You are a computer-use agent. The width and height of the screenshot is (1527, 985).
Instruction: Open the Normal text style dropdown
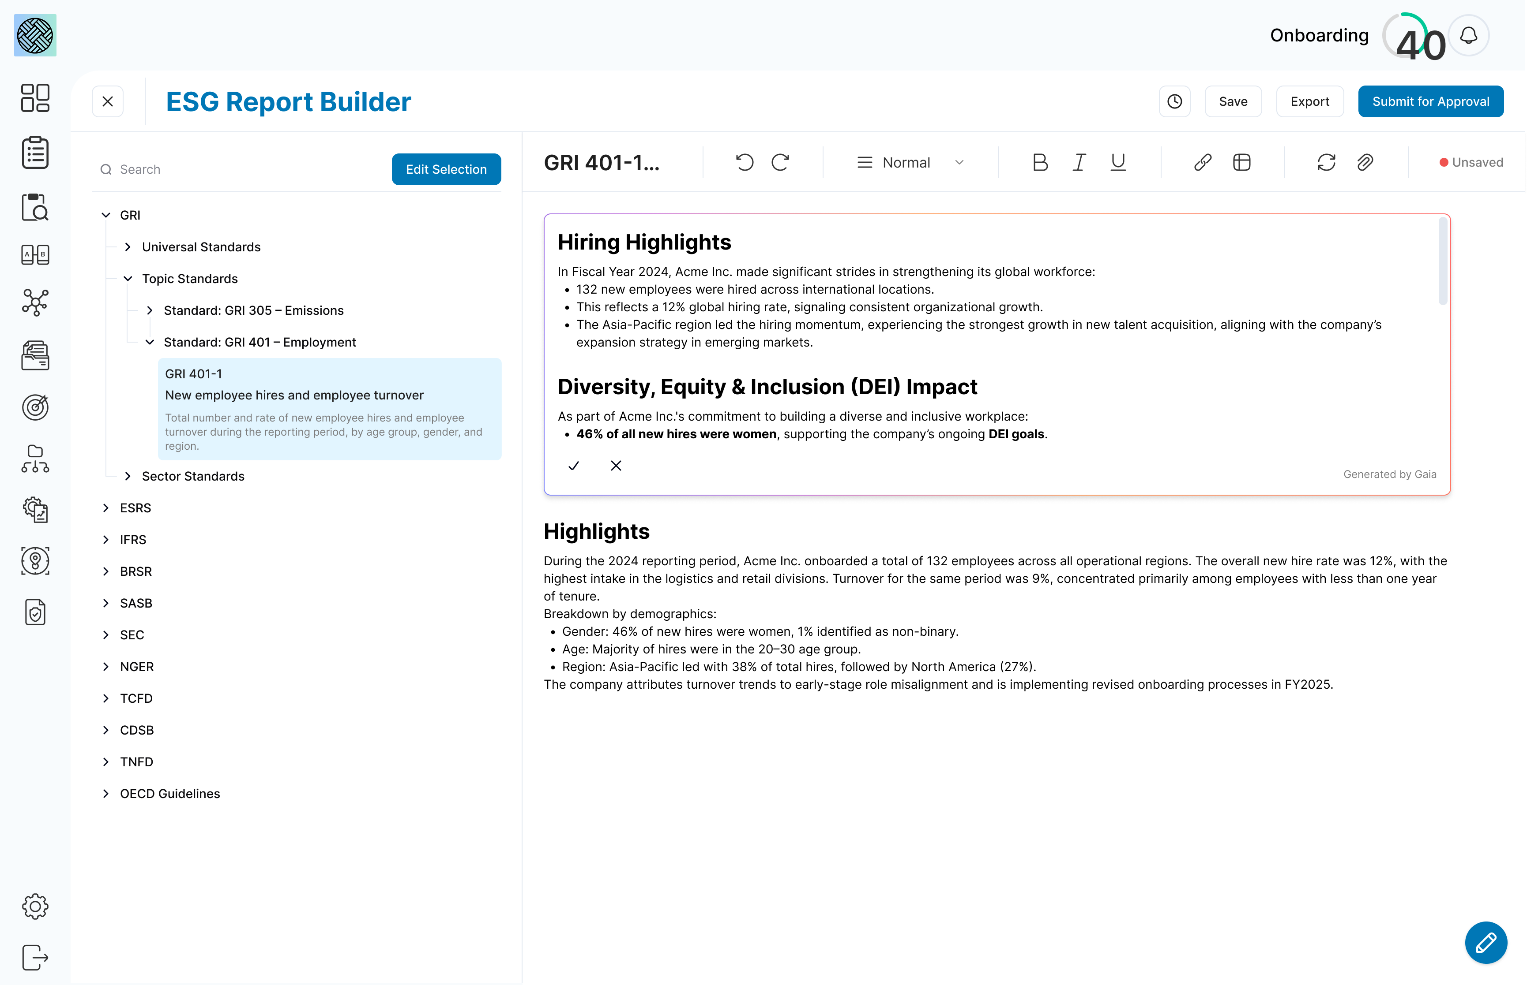point(909,162)
